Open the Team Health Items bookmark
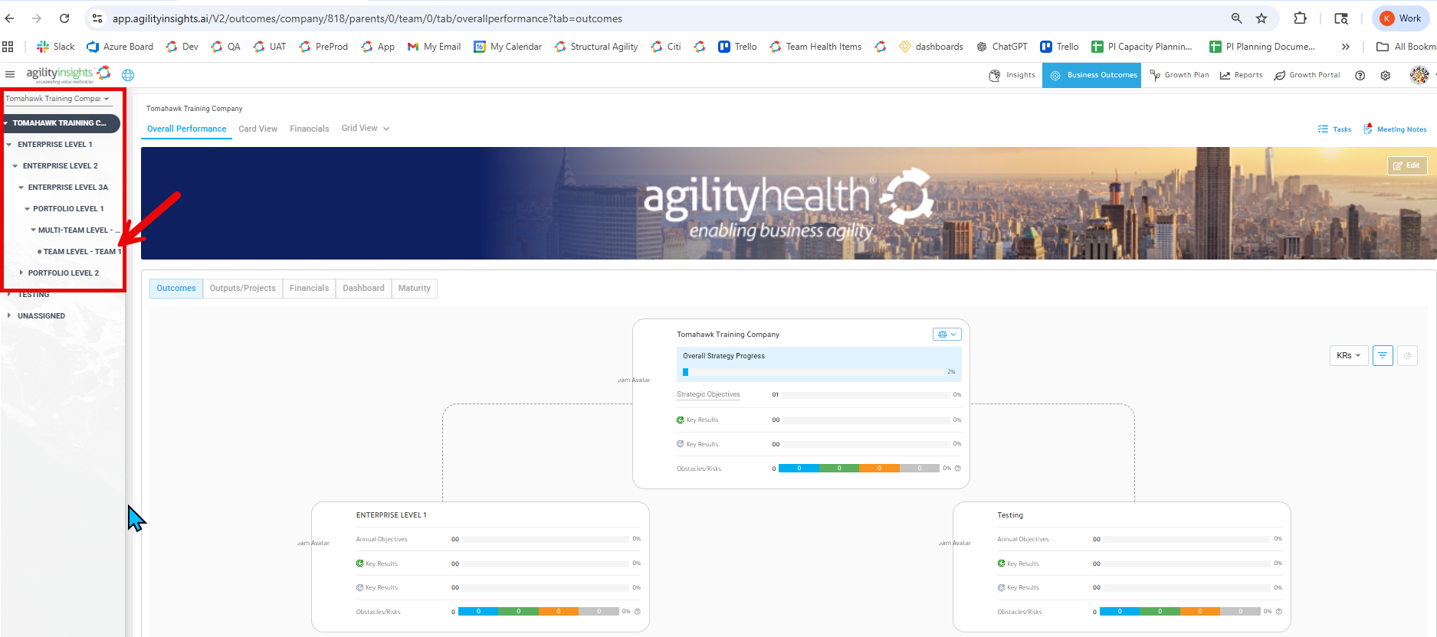Viewport: 1437px width, 637px height. pos(815,47)
